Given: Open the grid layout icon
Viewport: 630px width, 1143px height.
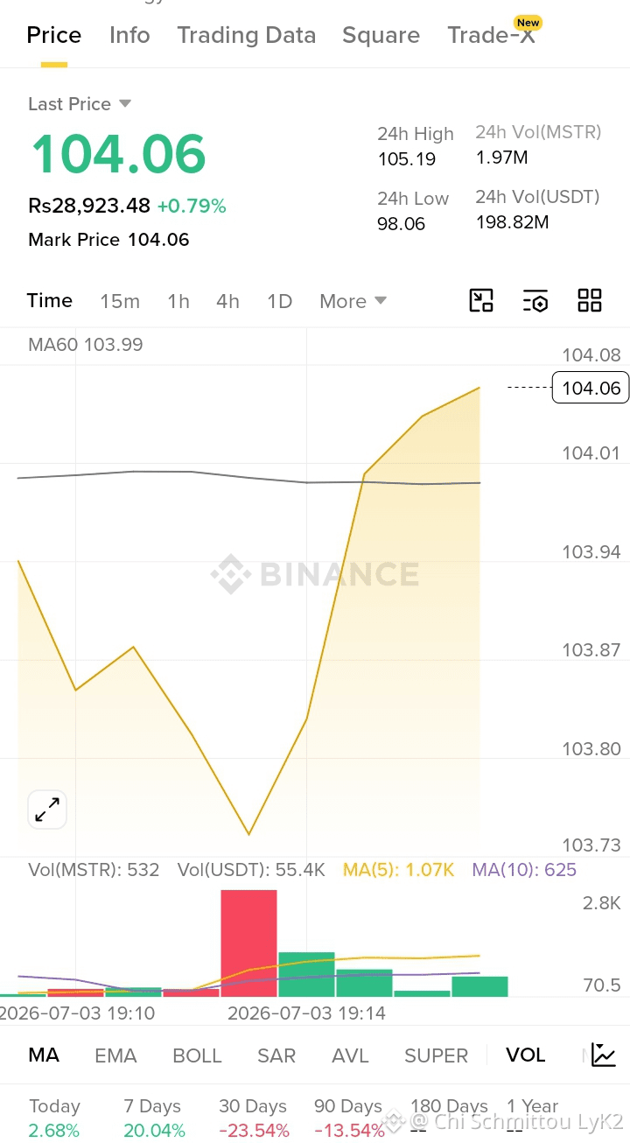Looking at the screenshot, I should pyautogui.click(x=590, y=300).
